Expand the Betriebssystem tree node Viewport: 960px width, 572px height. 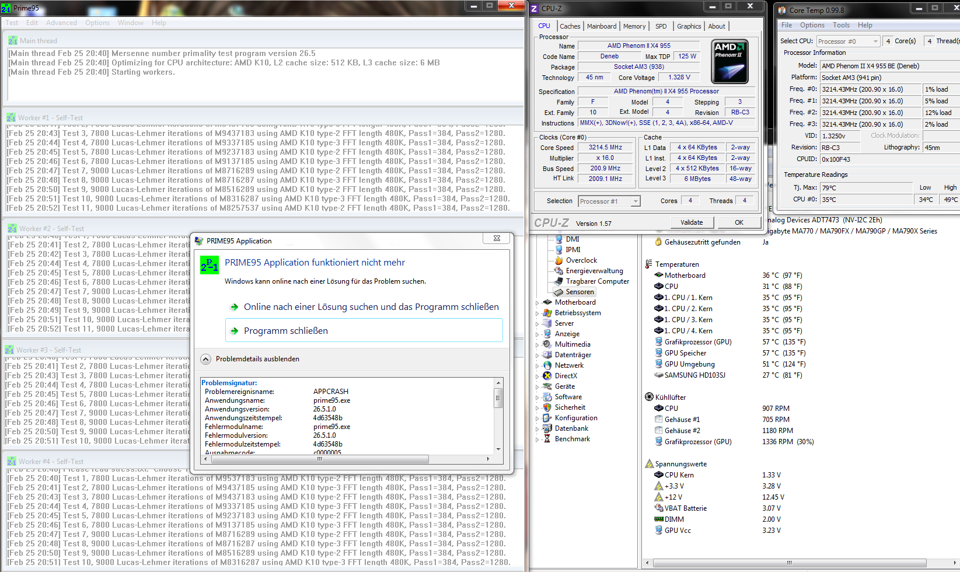(x=537, y=313)
